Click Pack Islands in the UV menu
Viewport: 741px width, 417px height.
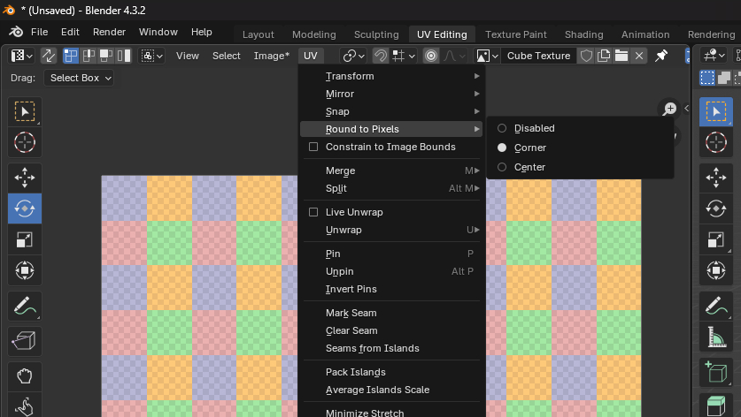[355, 372]
